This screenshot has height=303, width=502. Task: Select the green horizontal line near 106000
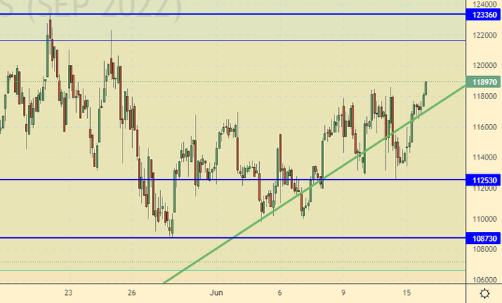coord(221,270)
